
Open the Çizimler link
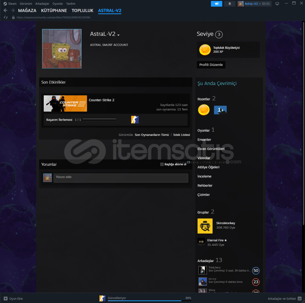click(204, 194)
